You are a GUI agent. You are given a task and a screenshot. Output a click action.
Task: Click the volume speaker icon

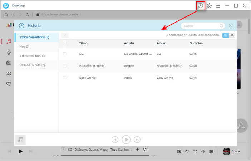click(203, 151)
